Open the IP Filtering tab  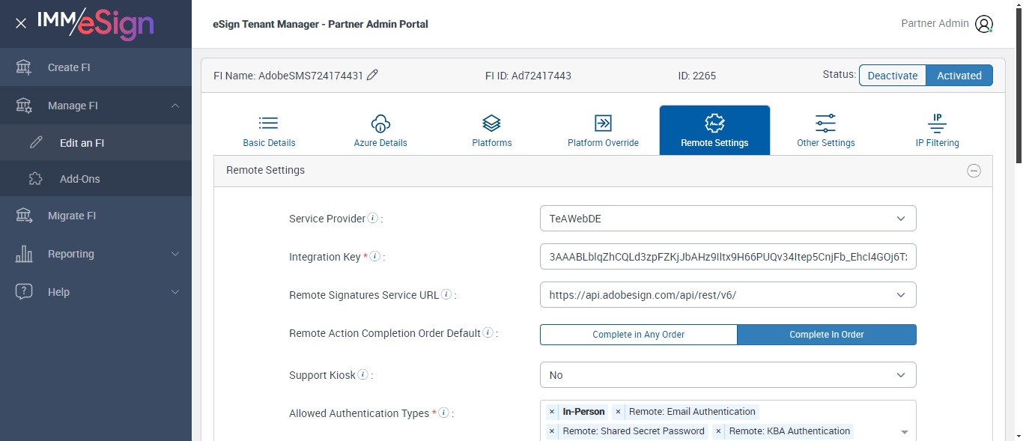click(x=937, y=130)
